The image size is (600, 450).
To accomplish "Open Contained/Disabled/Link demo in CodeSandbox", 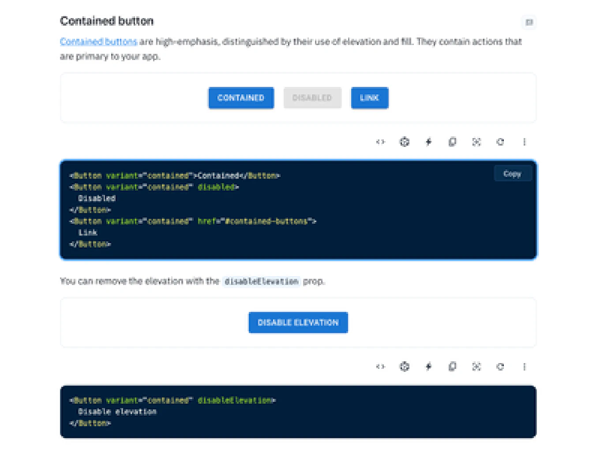I will coord(405,142).
